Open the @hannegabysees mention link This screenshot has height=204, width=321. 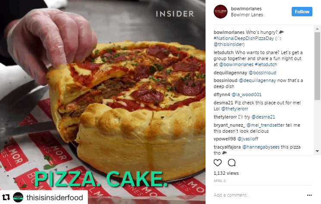click(x=261, y=147)
